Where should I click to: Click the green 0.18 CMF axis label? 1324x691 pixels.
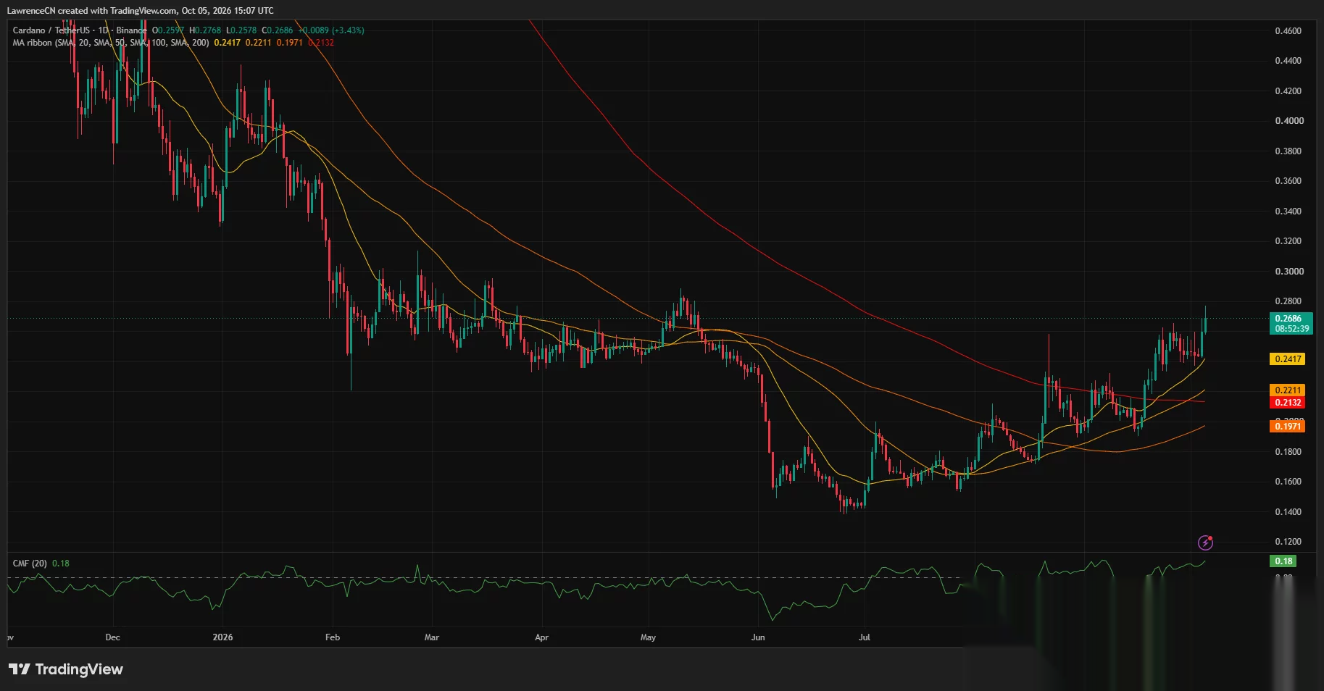pyautogui.click(x=1283, y=561)
